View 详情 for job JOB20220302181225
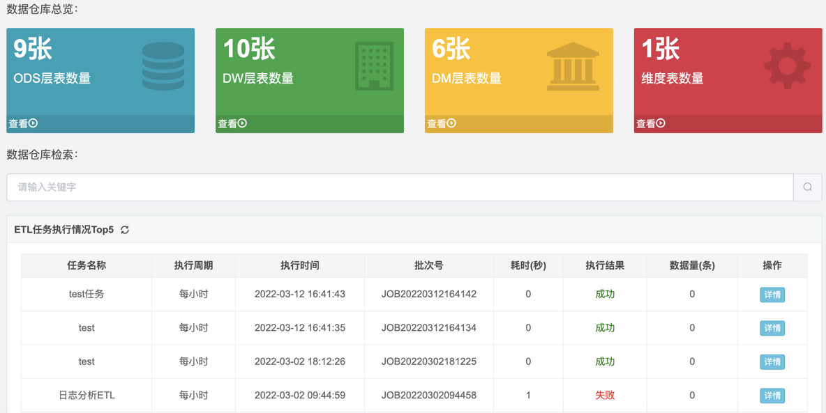This screenshot has width=826, height=413. click(x=772, y=362)
